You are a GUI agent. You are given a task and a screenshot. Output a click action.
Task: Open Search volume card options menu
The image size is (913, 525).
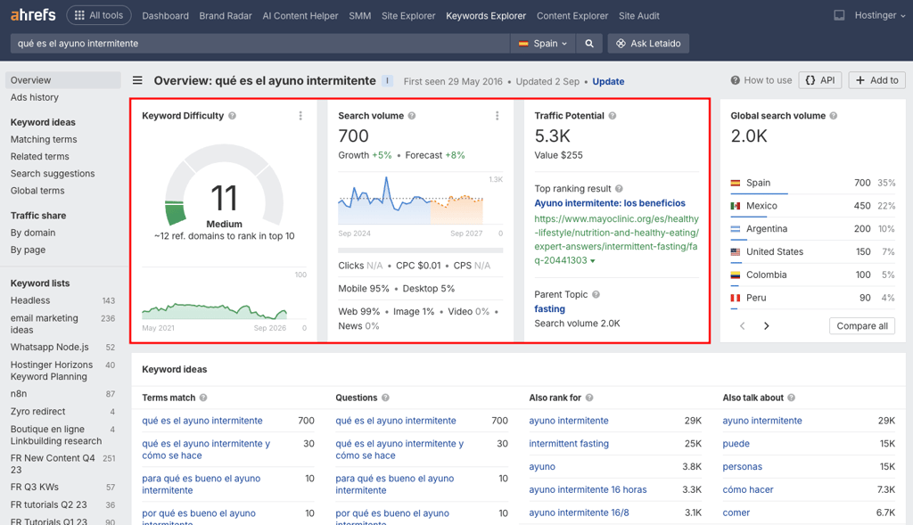497,116
